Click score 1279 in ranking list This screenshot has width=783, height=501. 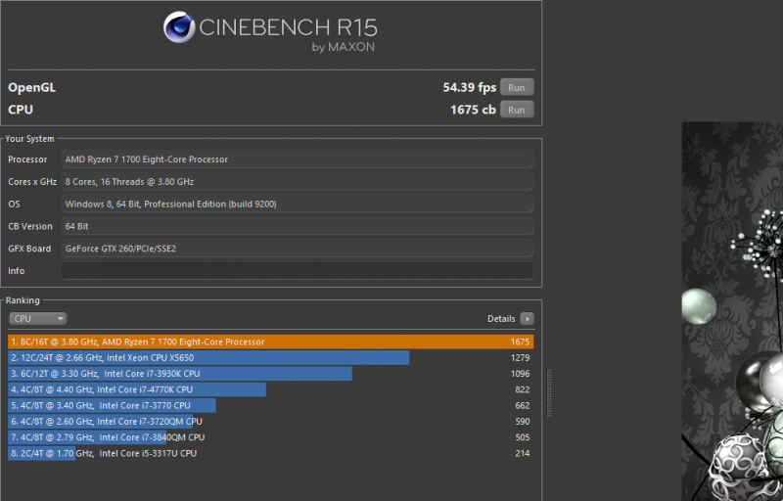[520, 358]
